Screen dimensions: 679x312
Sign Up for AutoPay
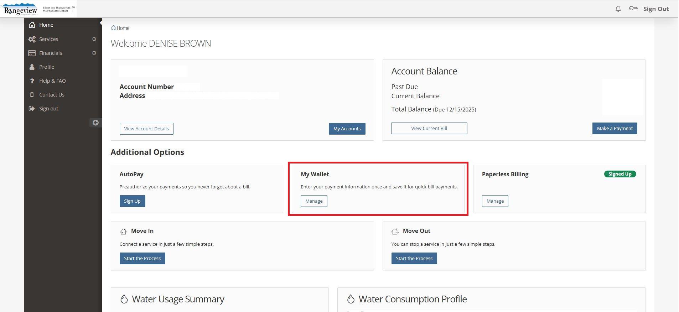(132, 201)
